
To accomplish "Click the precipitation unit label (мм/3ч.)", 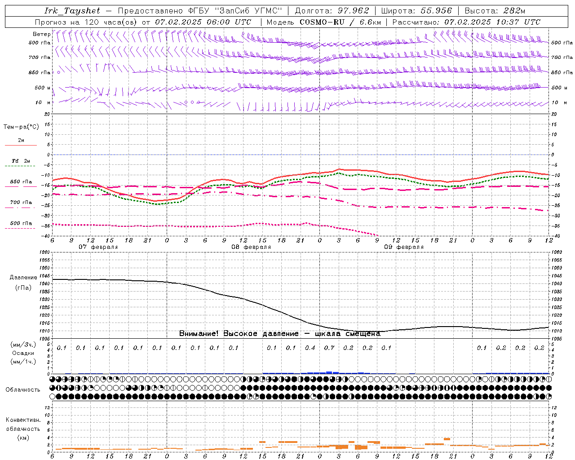I will pos(23,345).
